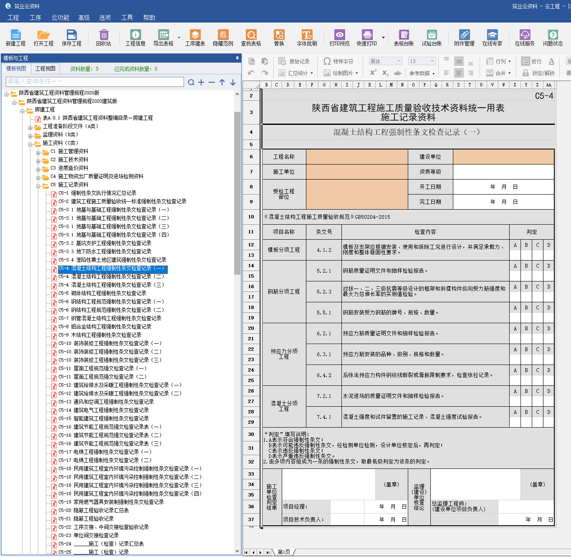Image resolution: width=571 pixels, height=557 pixels.
Task: Open 在线专家 online expert
Action: pos(492,38)
